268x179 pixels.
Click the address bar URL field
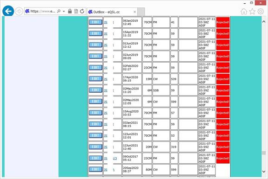point(43,11)
